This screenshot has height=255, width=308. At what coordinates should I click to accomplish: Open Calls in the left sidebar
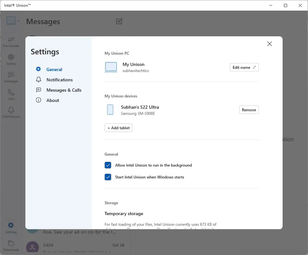[11, 95]
